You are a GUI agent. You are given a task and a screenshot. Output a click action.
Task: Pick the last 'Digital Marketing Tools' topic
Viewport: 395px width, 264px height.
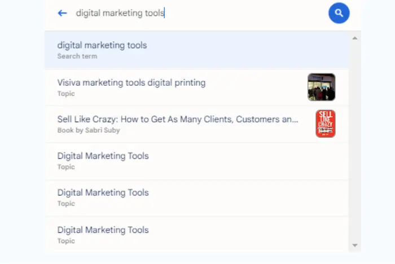(x=103, y=230)
